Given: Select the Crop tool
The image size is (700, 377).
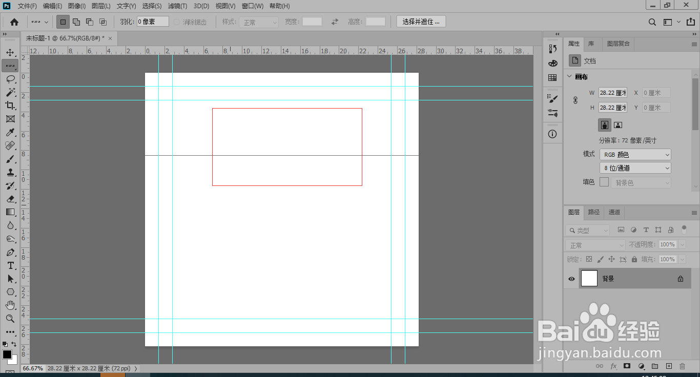Looking at the screenshot, I should pyautogui.click(x=10, y=106).
